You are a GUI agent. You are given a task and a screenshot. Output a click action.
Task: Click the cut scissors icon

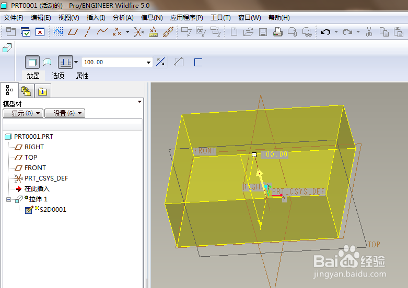tap(369, 32)
